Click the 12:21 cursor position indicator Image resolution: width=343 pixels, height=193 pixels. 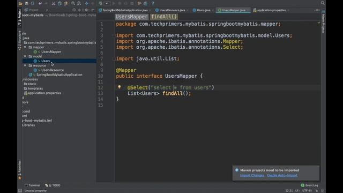click(x=289, y=191)
